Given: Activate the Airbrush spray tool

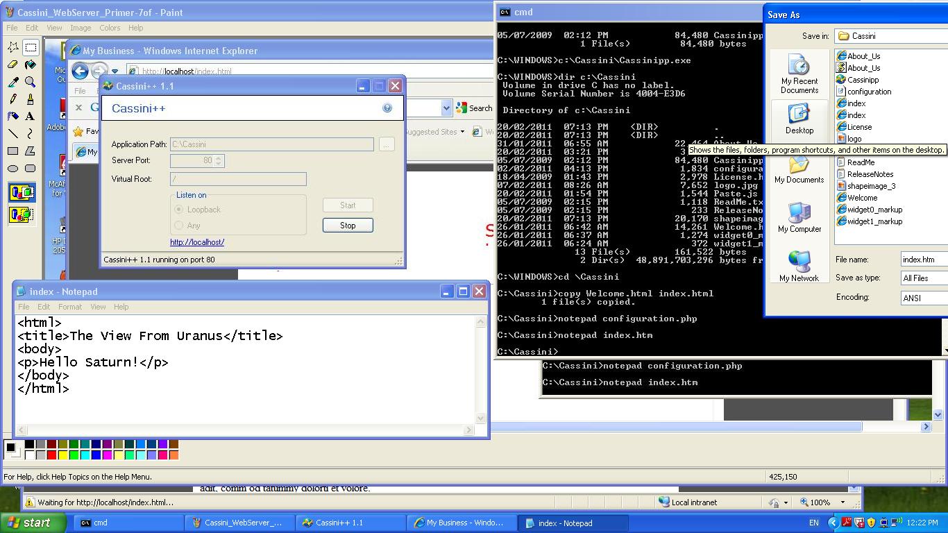Looking at the screenshot, I should (12, 116).
